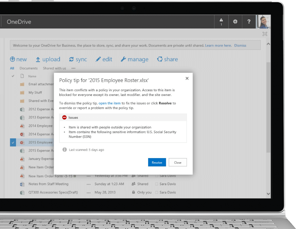Click the focus content icon below profile
Image resolution: width=298 pixels, height=229 pixels.
point(265,34)
